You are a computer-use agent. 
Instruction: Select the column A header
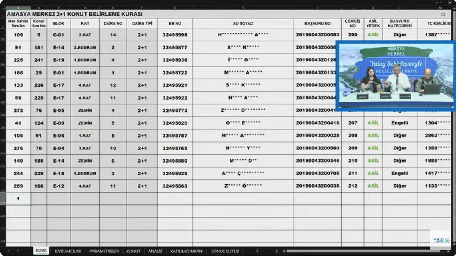coord(18,8)
